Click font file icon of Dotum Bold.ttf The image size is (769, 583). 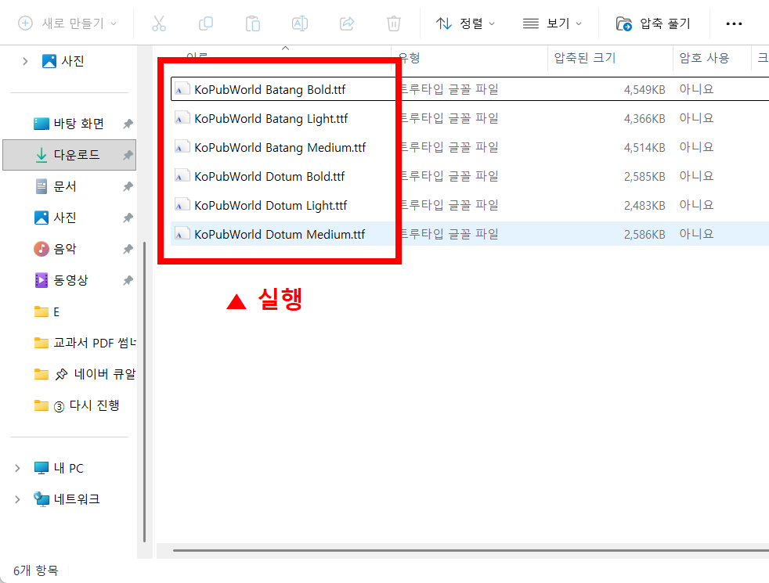click(x=182, y=176)
